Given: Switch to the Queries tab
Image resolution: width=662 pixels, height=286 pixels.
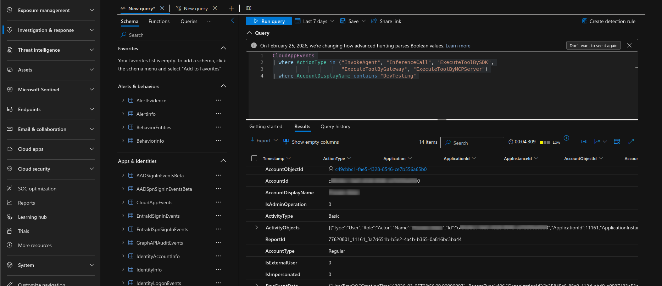Looking at the screenshot, I should (189, 21).
